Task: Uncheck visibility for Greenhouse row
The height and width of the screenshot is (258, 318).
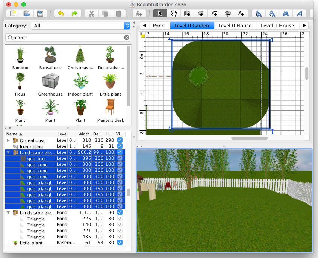Action: tap(120, 140)
